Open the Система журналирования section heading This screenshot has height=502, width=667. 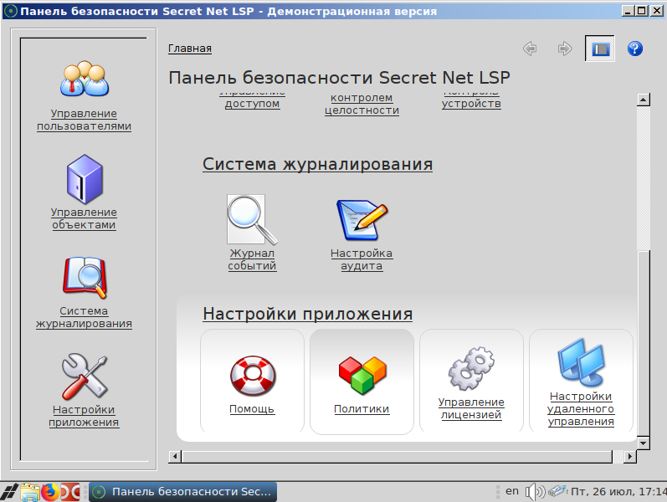point(317,164)
